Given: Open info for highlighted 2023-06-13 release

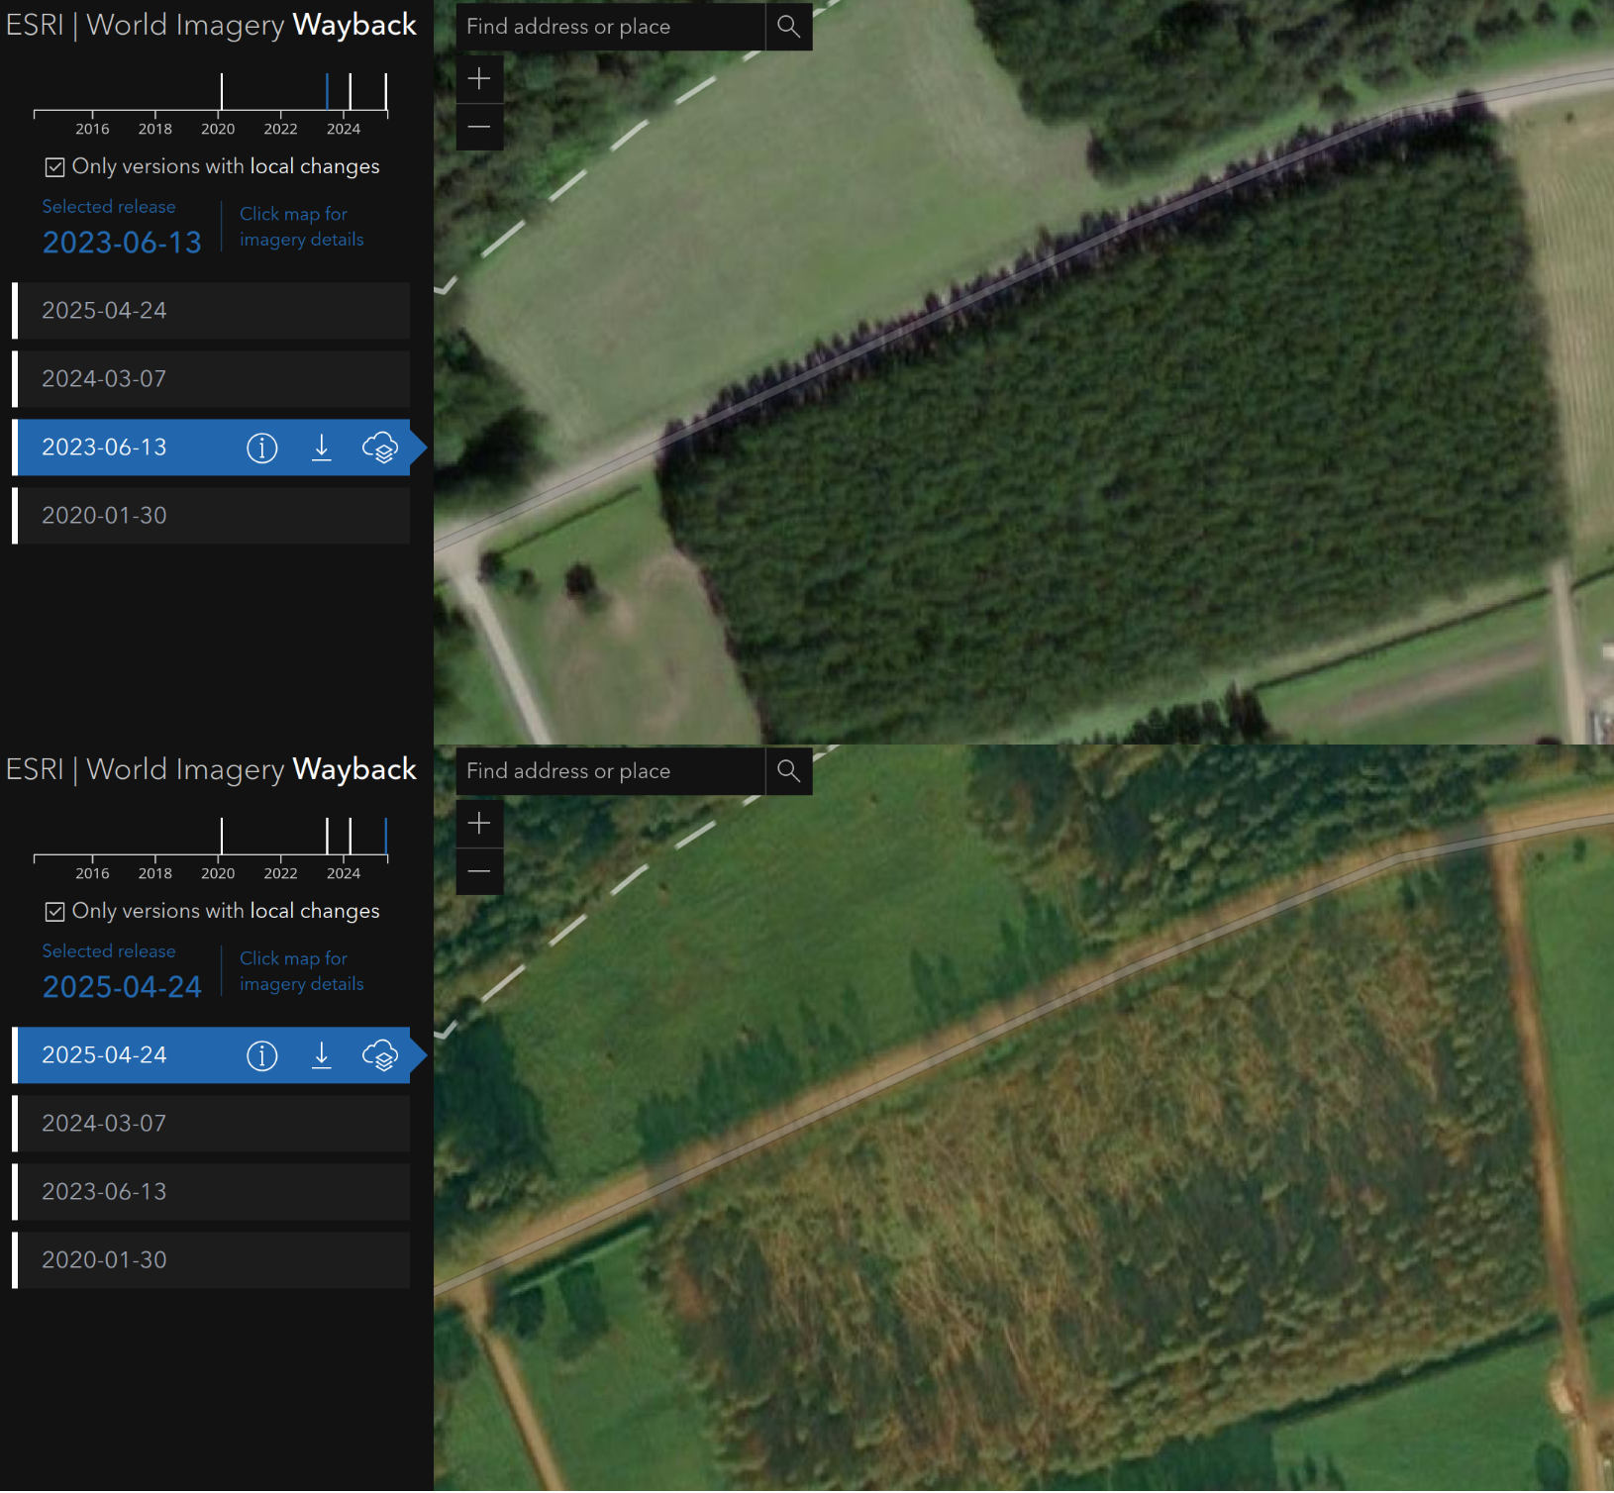Looking at the screenshot, I should (261, 448).
